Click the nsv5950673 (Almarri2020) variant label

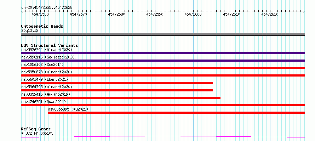(47, 72)
